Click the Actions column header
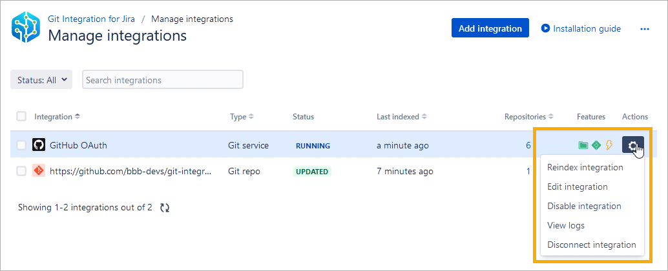This screenshot has width=668, height=271. coord(635,117)
